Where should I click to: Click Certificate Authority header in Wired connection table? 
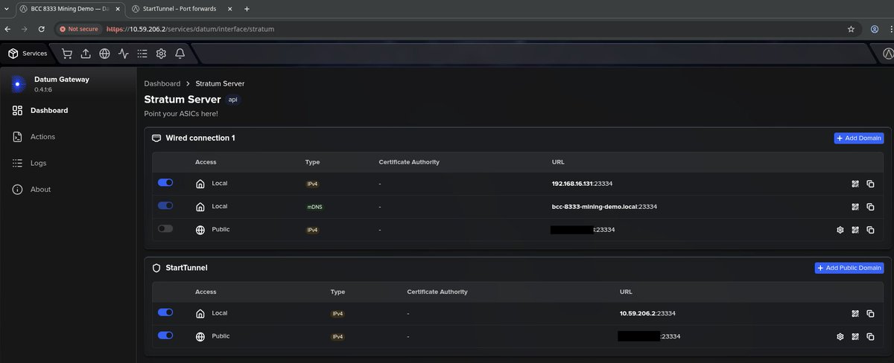click(x=409, y=161)
